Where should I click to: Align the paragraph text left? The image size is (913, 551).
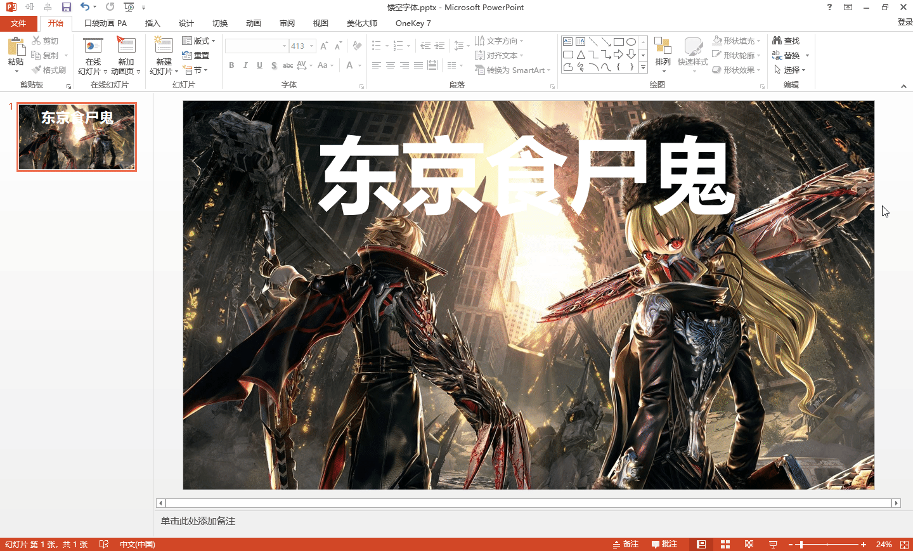pos(377,65)
